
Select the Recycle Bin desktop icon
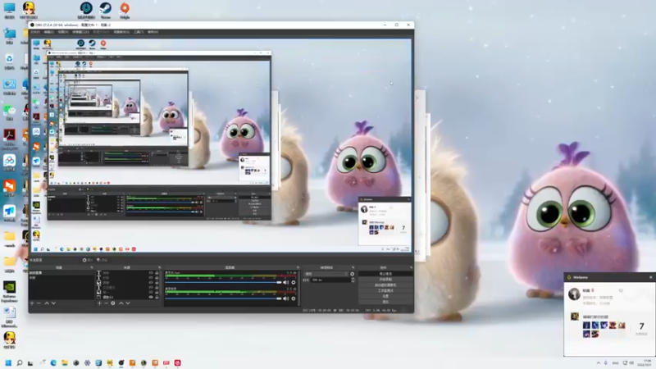[9, 61]
